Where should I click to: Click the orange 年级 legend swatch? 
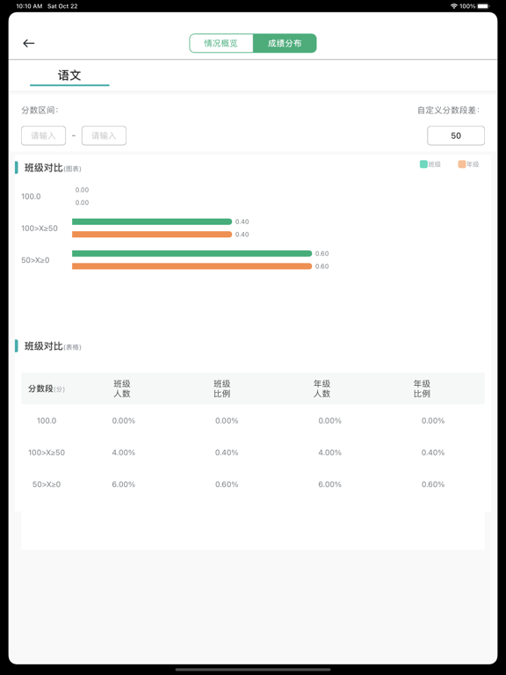pyautogui.click(x=462, y=164)
